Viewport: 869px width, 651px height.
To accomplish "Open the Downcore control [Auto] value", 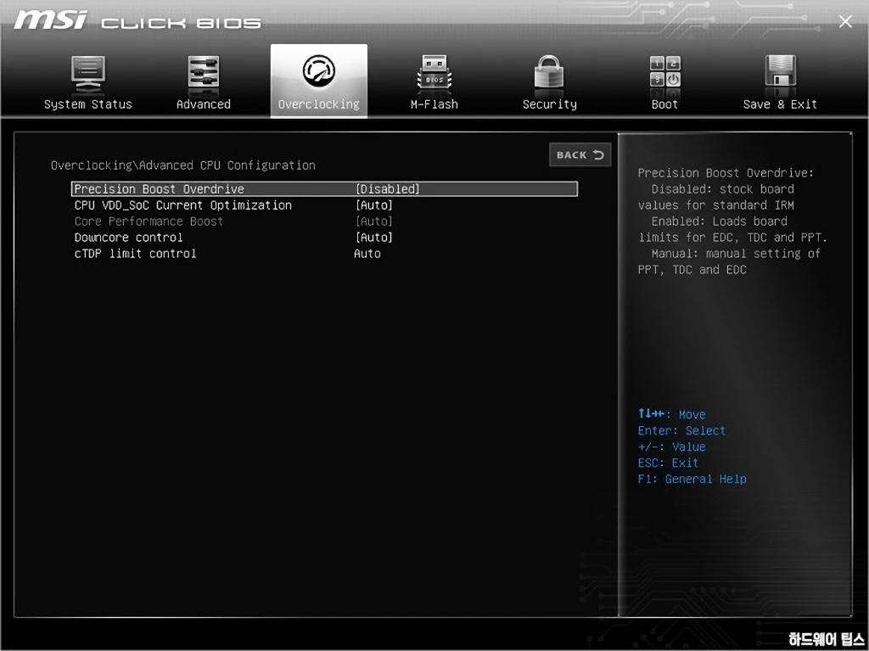I will pyautogui.click(x=374, y=238).
